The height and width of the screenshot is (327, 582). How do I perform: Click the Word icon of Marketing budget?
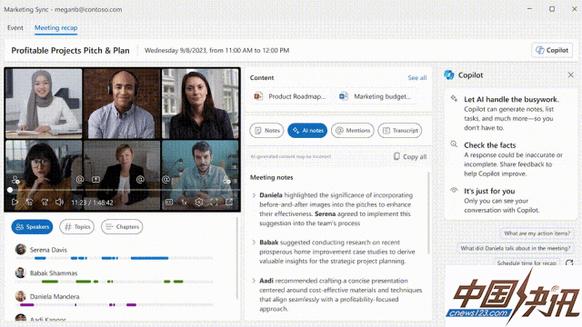[344, 96]
